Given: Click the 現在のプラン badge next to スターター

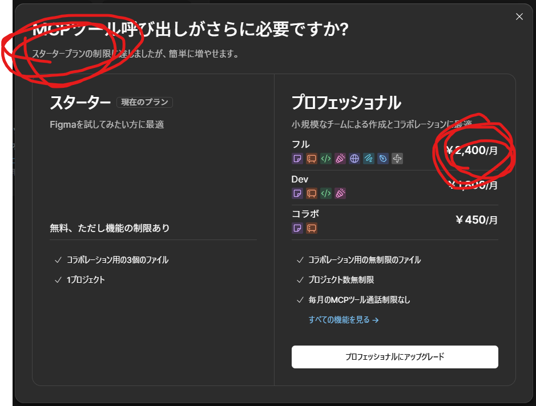Looking at the screenshot, I should 144,102.
